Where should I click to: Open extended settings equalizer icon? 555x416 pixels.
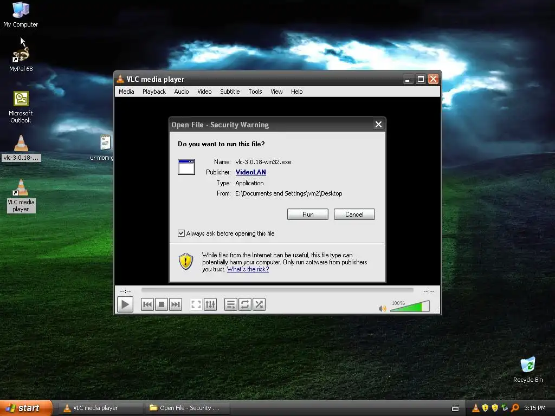coord(210,304)
